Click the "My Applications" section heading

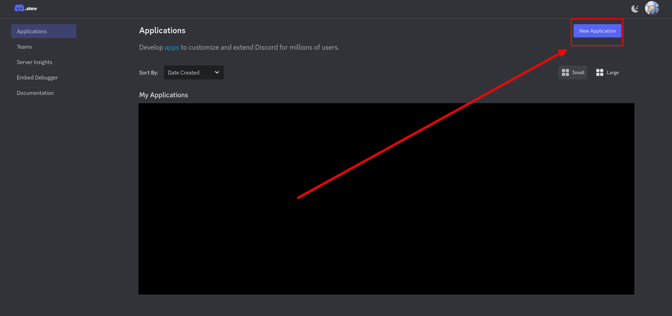[163, 95]
